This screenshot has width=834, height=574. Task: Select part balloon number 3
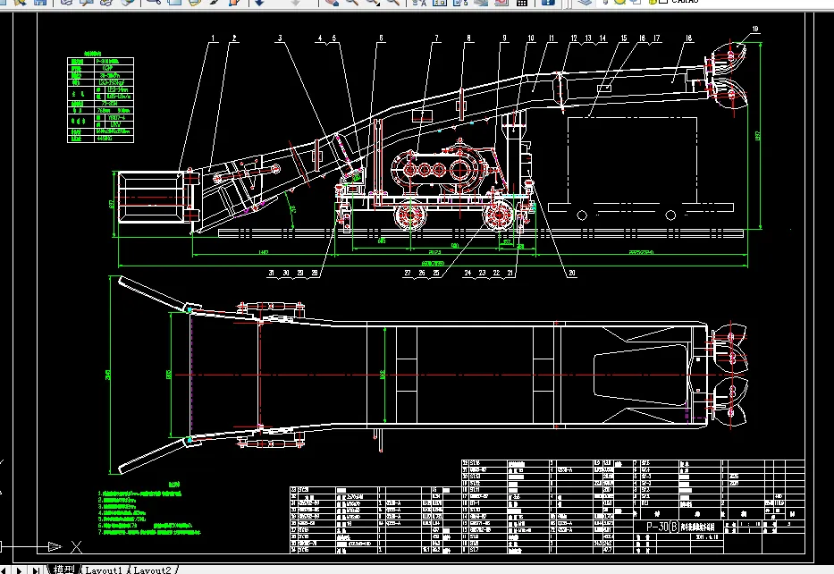pyautogui.click(x=280, y=38)
